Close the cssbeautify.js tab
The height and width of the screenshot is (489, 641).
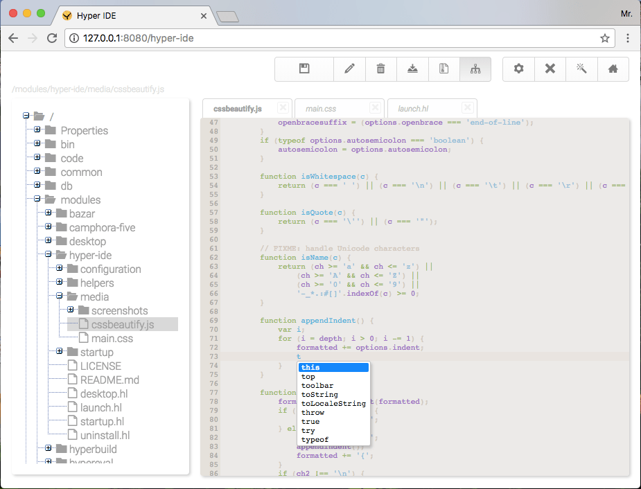(281, 108)
